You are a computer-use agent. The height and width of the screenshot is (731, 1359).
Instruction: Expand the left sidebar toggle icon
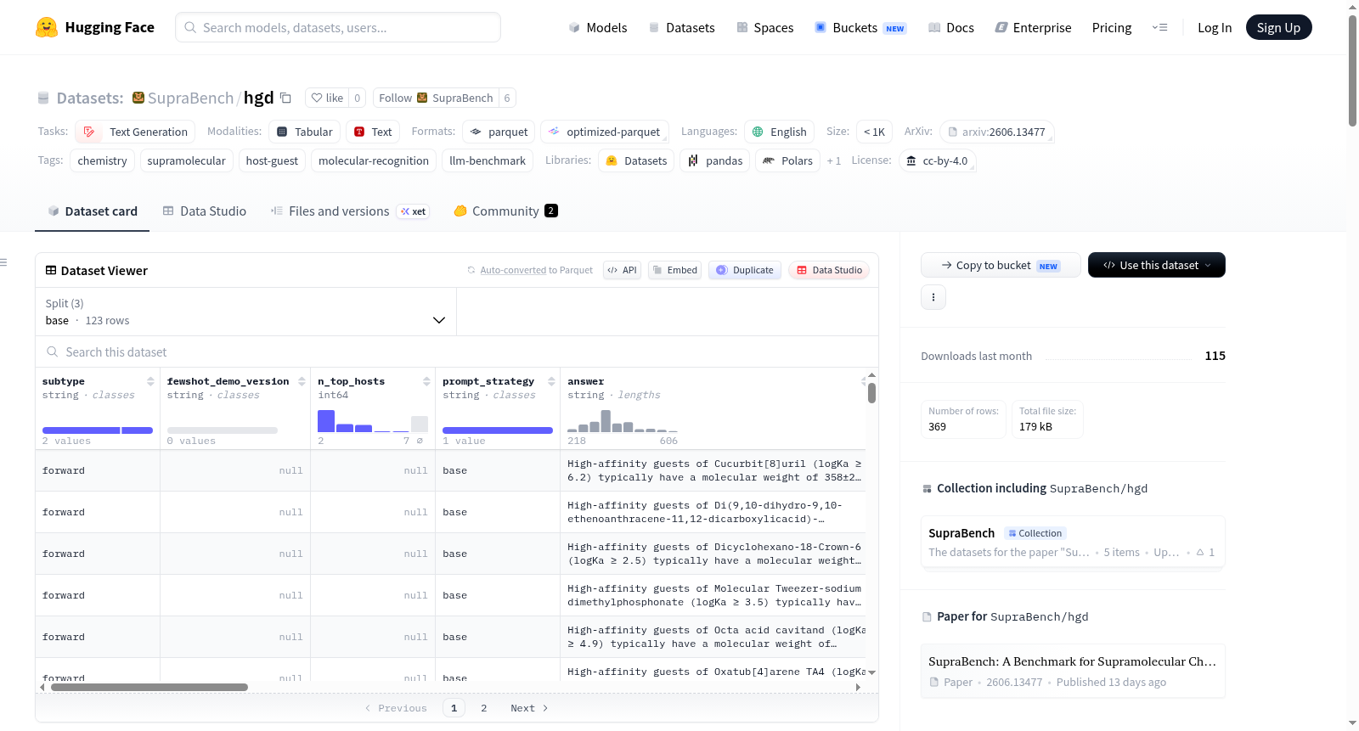click(4, 262)
